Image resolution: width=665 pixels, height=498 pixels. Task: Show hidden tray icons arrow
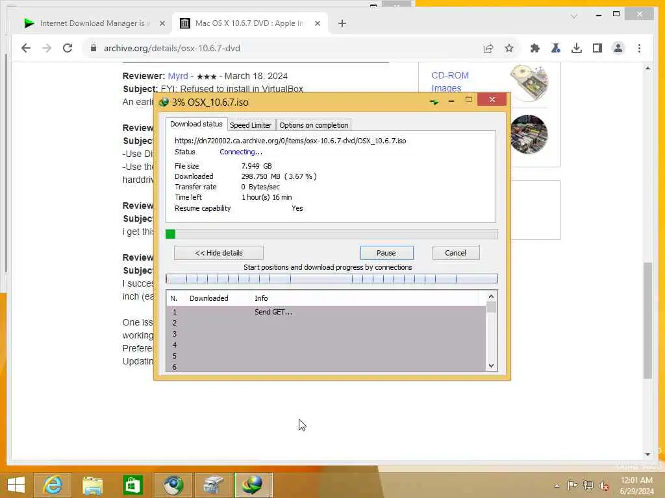coord(557,485)
